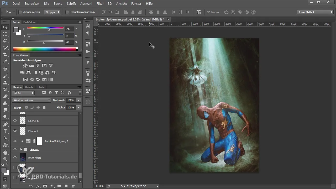Select the Eyedropper tool
This screenshot has width=336, height=189.
(x=5, y=61)
